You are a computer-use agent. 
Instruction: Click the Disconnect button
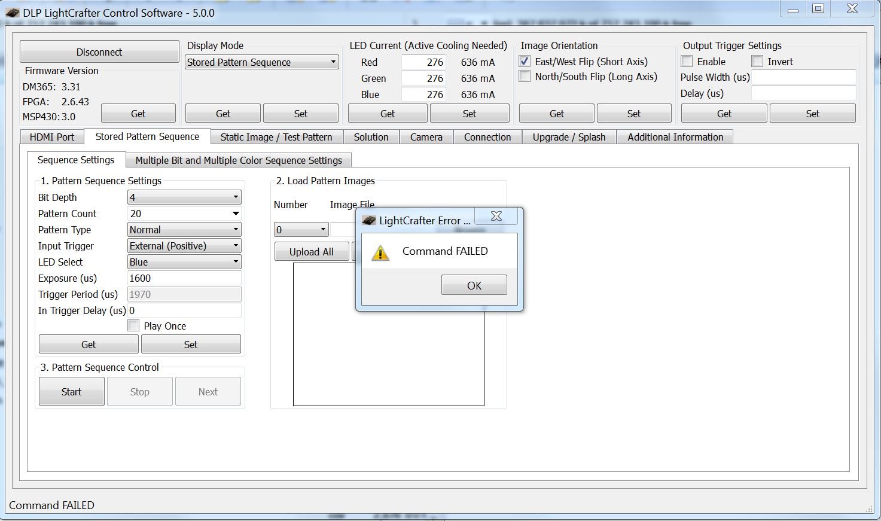coord(99,52)
